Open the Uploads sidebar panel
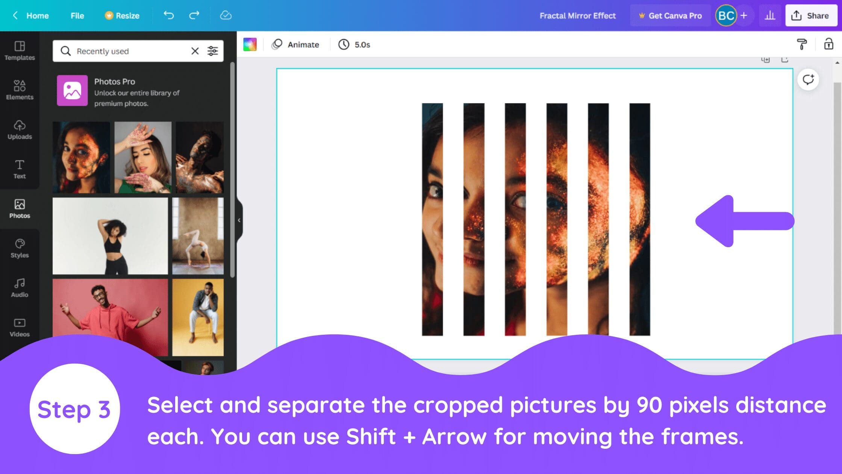This screenshot has width=842, height=474. pyautogui.click(x=20, y=130)
